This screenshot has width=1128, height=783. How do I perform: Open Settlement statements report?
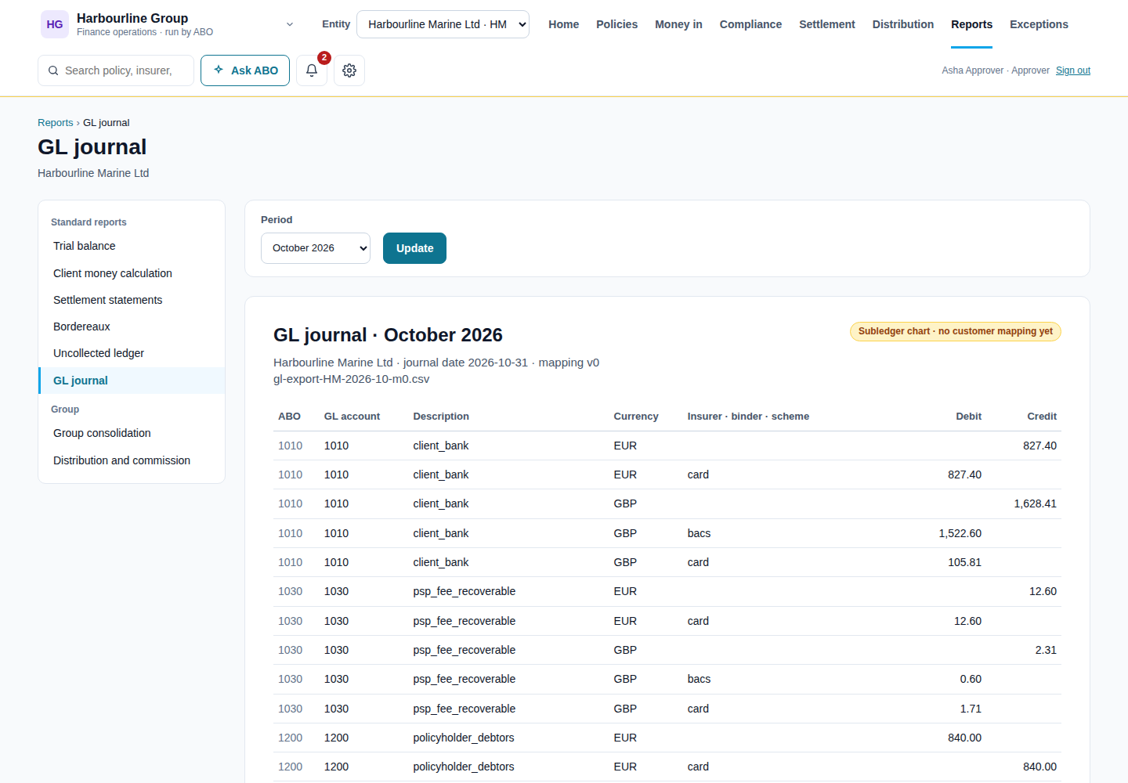coord(132,300)
